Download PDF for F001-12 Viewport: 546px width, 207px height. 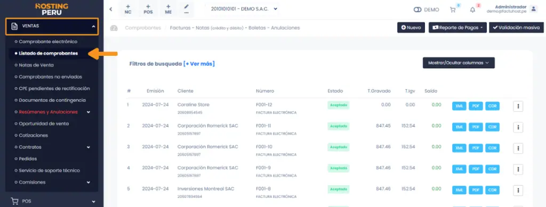click(476, 106)
